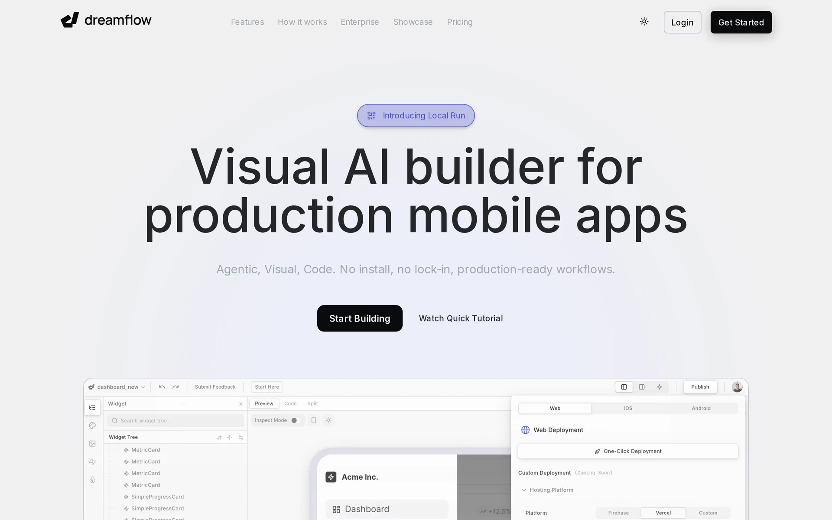Switch to the Code tab
Viewport: 832px width, 520px height.
290,404
